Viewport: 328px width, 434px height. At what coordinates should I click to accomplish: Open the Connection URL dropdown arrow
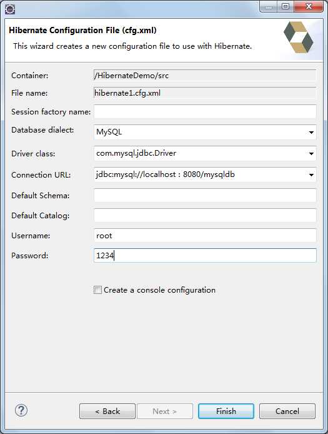[311, 174]
